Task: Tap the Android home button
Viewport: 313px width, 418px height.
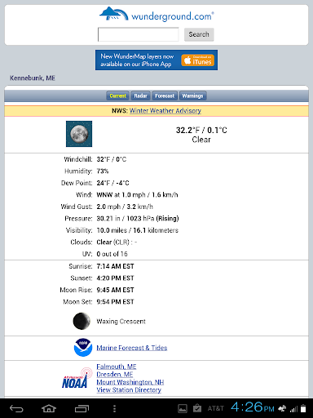Action: 49,408
